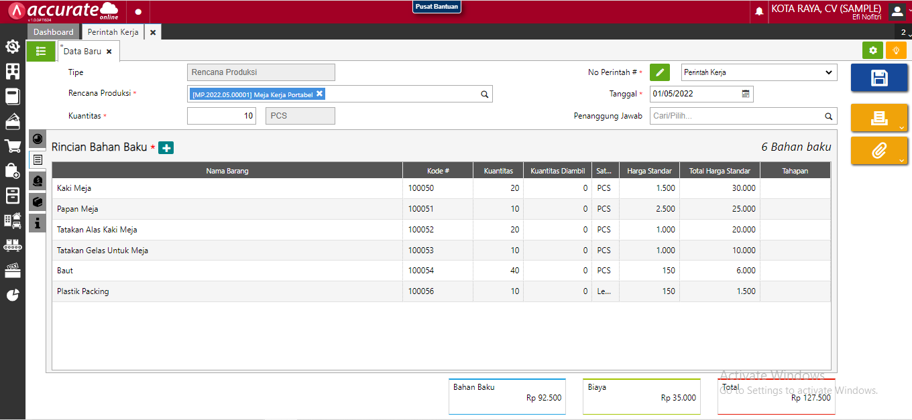Remove the Meja Kerja Portabel selection tag
912x420 pixels.
(x=320, y=94)
